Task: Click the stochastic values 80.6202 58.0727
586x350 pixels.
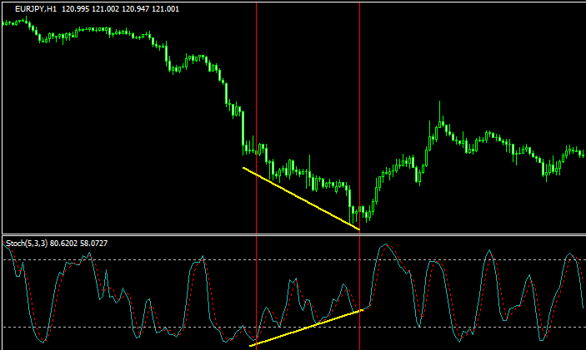Action: coord(78,244)
